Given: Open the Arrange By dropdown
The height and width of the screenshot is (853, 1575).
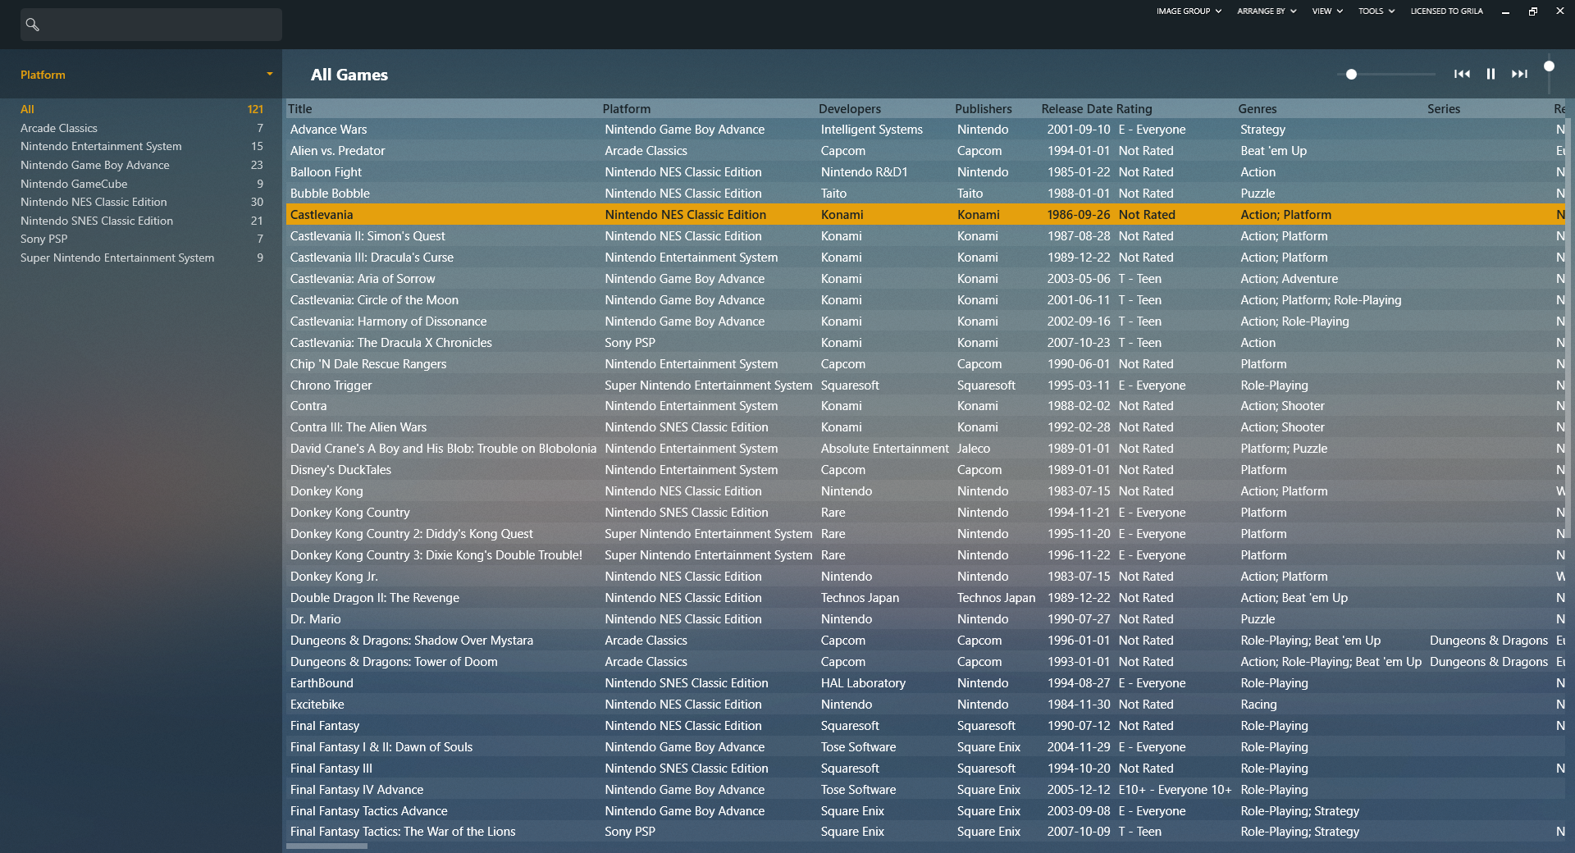Looking at the screenshot, I should pos(1266,11).
